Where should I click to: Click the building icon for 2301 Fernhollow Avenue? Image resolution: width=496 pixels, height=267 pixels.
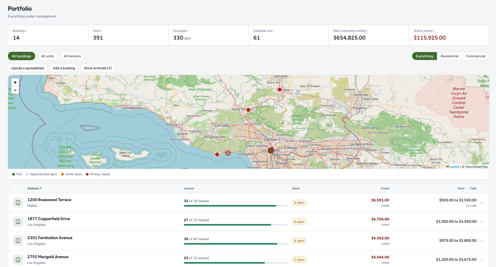pyautogui.click(x=18, y=241)
